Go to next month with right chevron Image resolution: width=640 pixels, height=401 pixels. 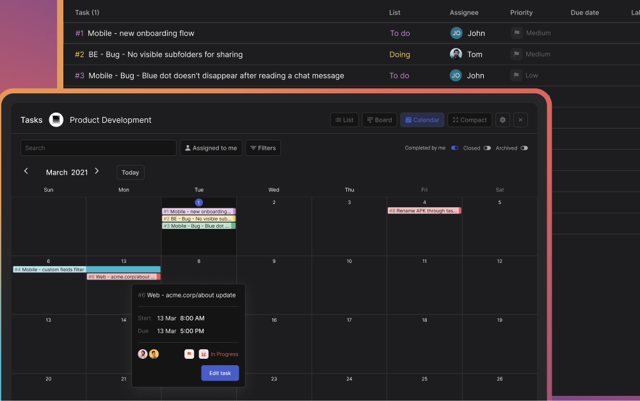[97, 171]
